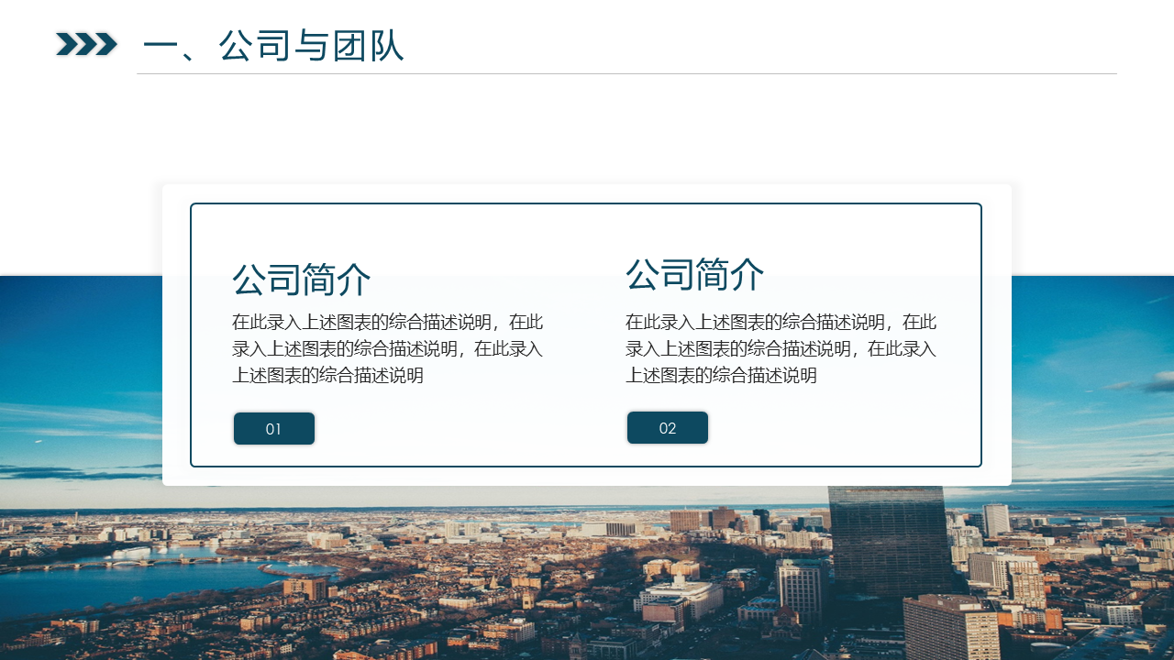Click the left 公司简介 heading

302,280
